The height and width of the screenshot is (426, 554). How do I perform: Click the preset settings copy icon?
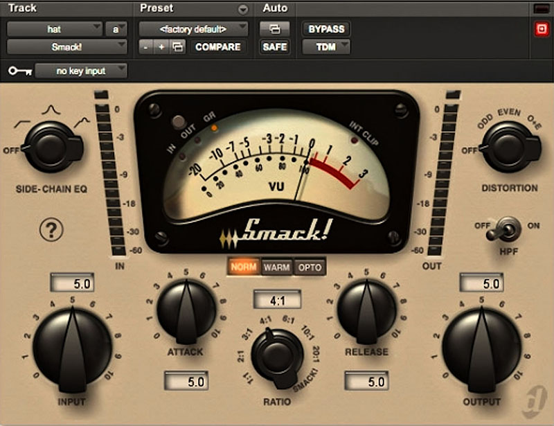[x=178, y=47]
